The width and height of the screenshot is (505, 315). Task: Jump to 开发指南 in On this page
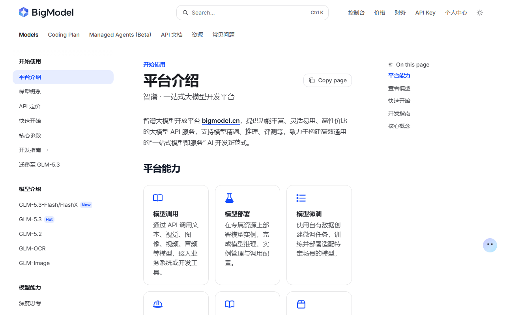click(399, 113)
